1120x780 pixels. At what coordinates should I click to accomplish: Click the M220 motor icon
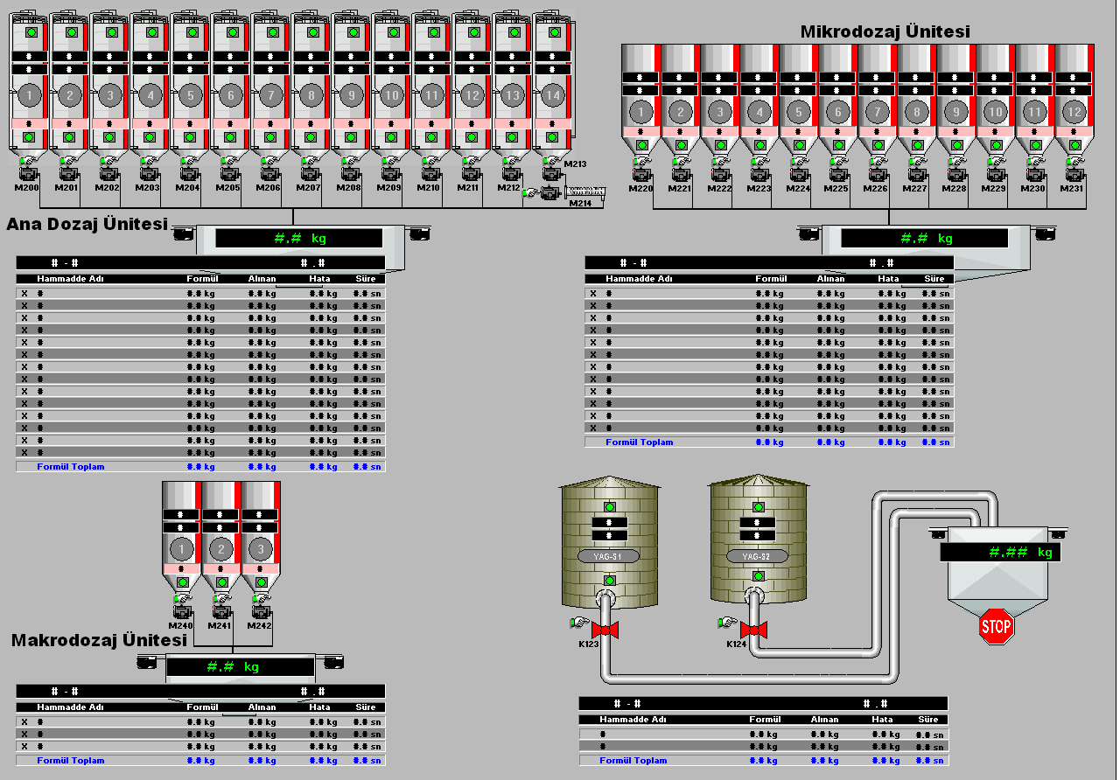coord(642,173)
